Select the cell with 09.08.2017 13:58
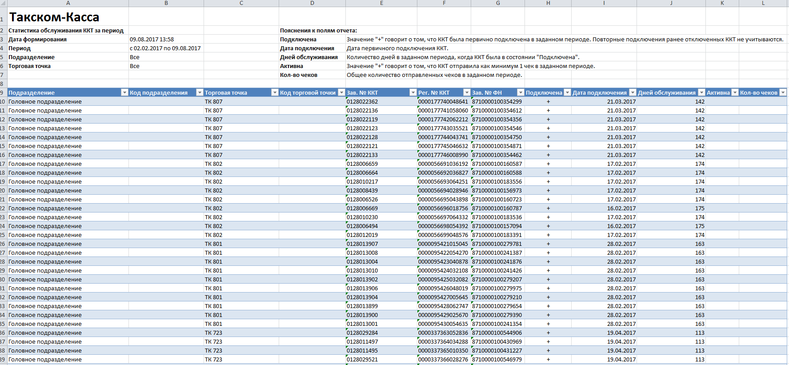 click(x=152, y=39)
